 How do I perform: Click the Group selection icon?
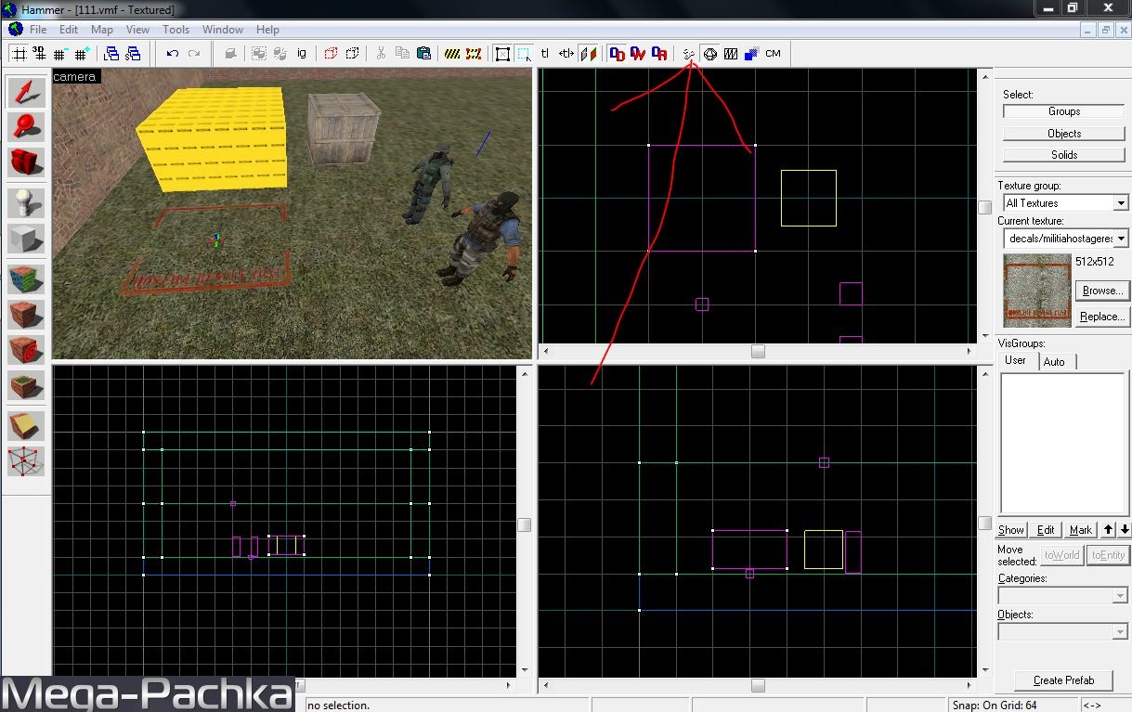pyautogui.click(x=259, y=54)
